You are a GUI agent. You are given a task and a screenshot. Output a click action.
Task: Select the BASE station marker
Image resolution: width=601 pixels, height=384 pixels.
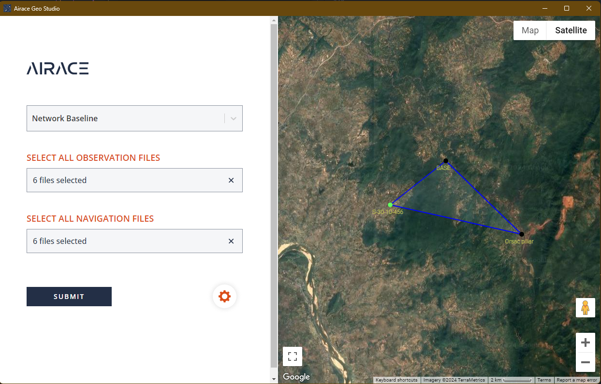click(x=445, y=161)
